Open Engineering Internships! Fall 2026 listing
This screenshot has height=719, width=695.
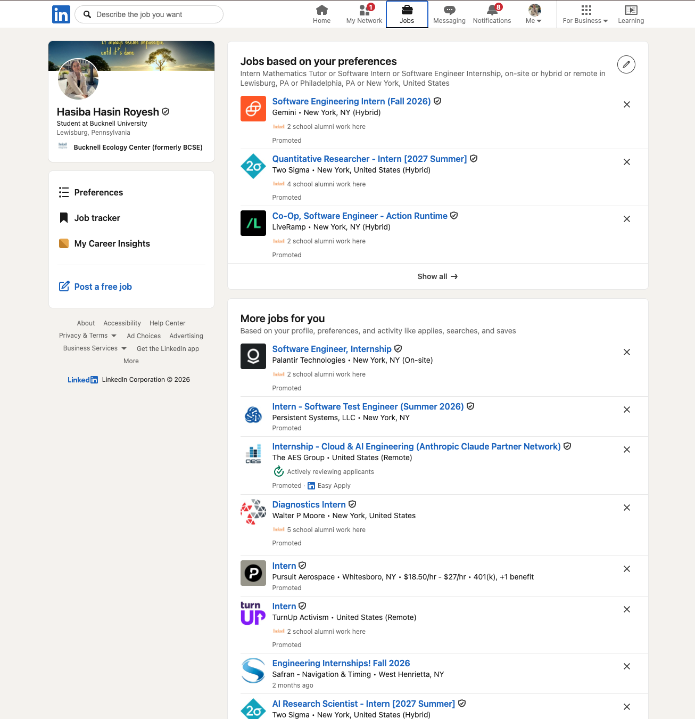pyautogui.click(x=341, y=663)
